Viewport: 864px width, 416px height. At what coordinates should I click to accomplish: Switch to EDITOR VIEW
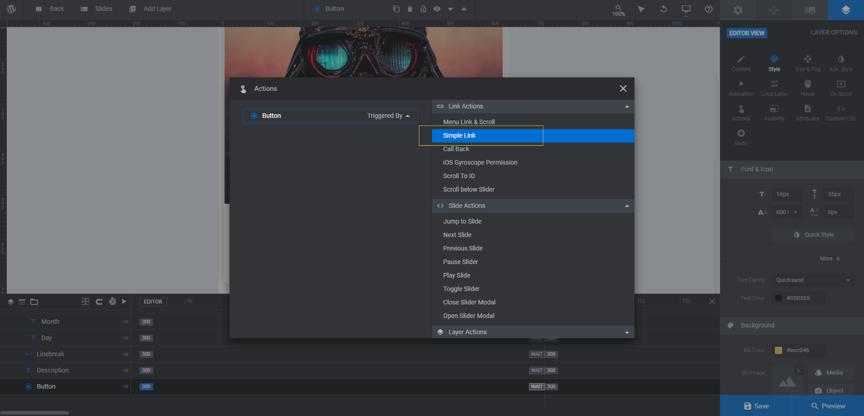[747, 33]
